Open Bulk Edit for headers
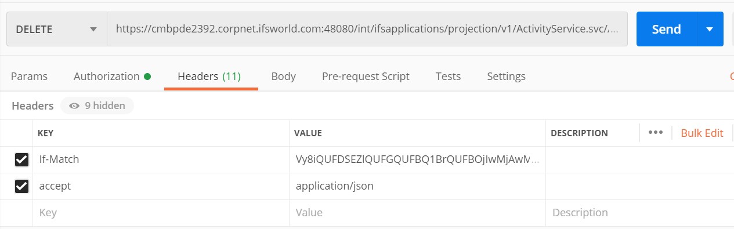This screenshot has height=229, width=734. [702, 133]
